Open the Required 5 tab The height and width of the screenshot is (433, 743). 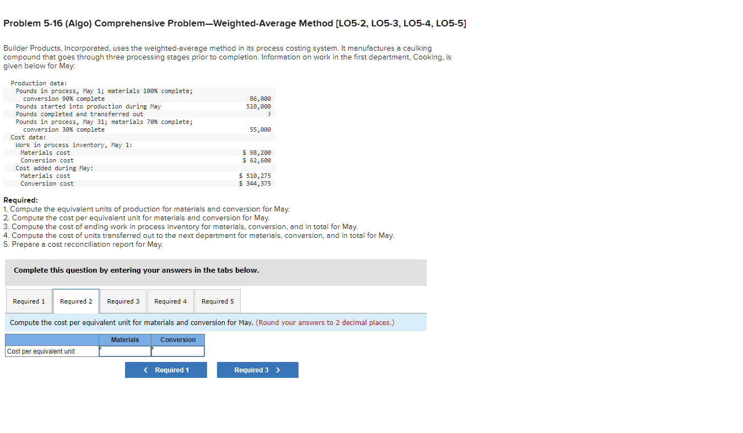coord(217,301)
